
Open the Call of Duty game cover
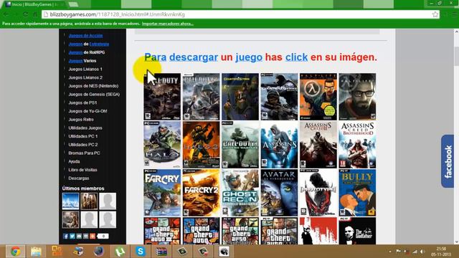click(162, 97)
